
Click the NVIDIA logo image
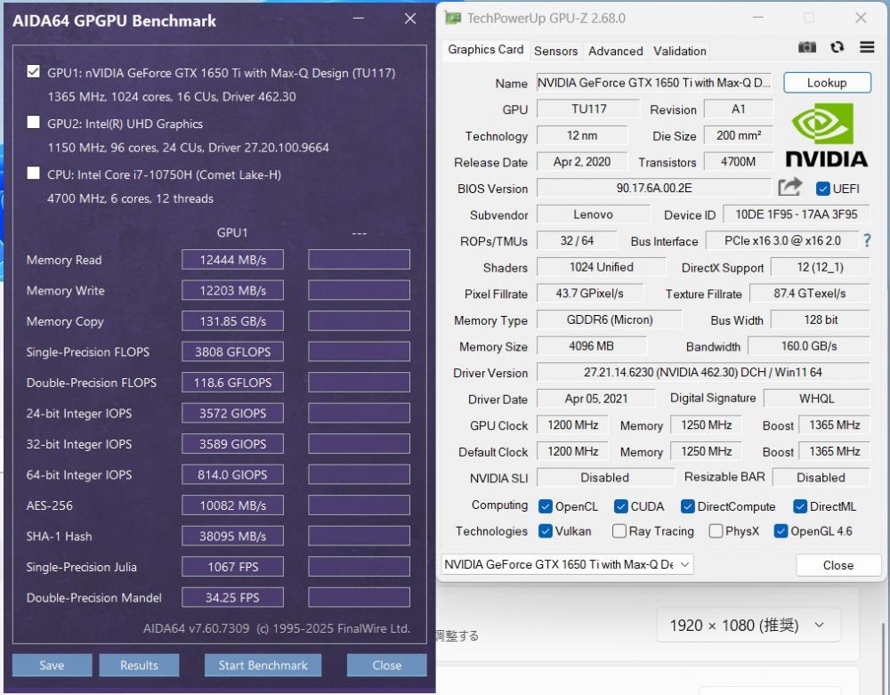tap(826, 135)
